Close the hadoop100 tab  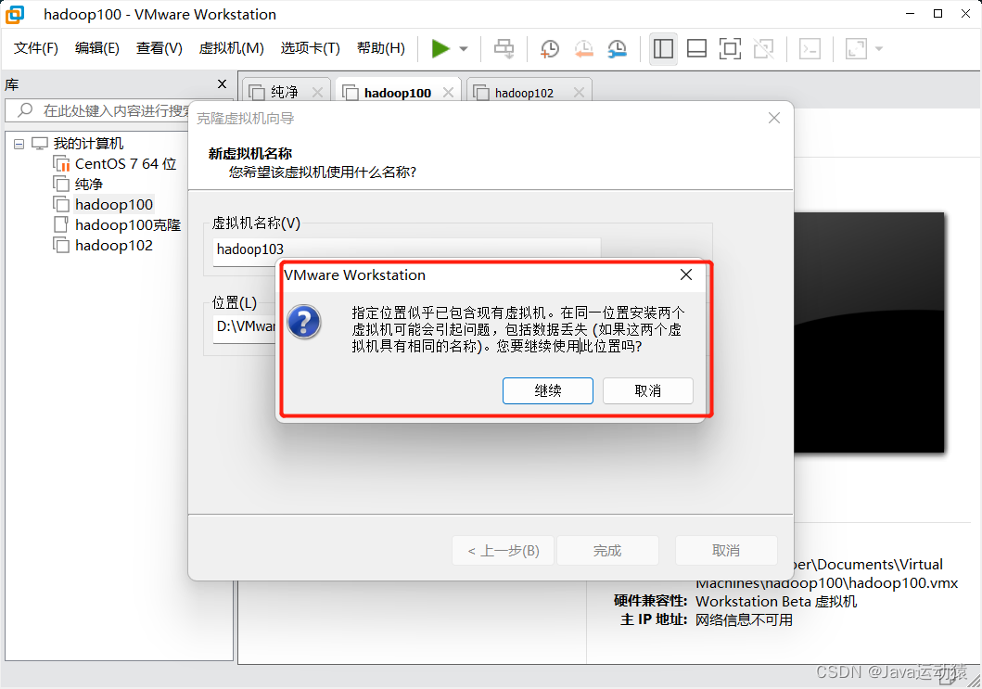449,93
